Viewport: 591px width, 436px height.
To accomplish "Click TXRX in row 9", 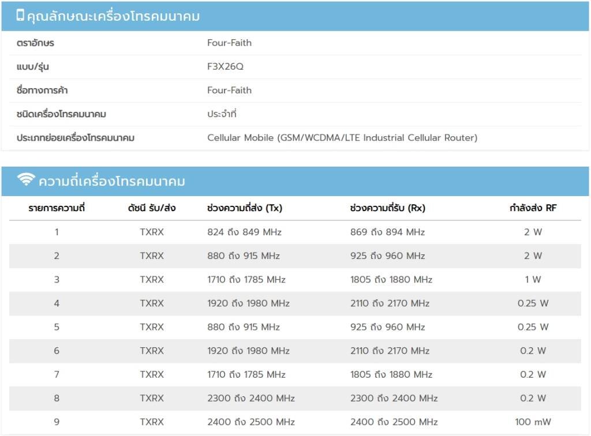I will [x=152, y=422].
